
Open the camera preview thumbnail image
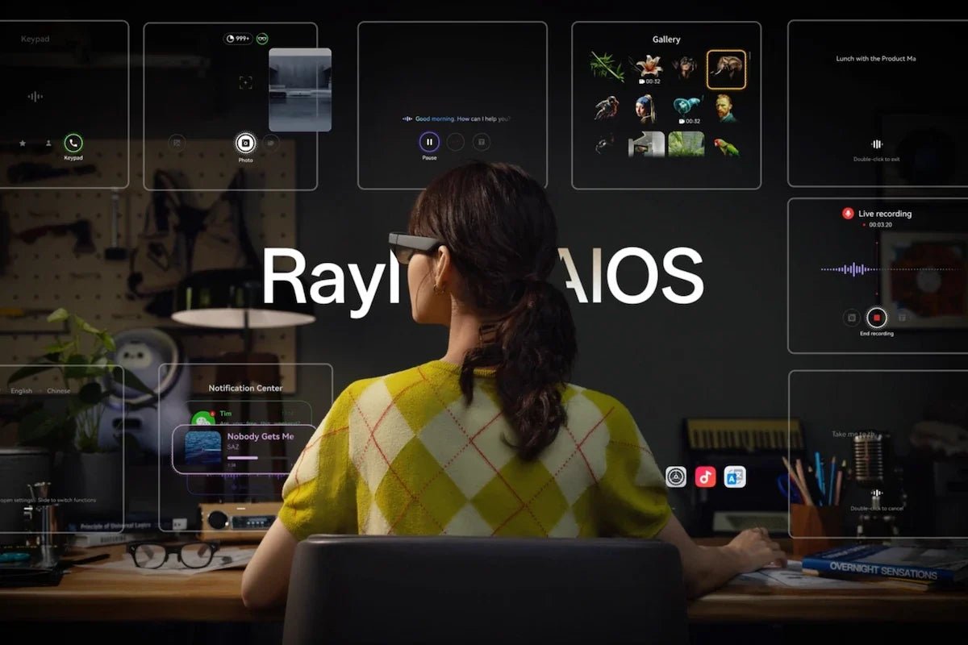coord(300,89)
